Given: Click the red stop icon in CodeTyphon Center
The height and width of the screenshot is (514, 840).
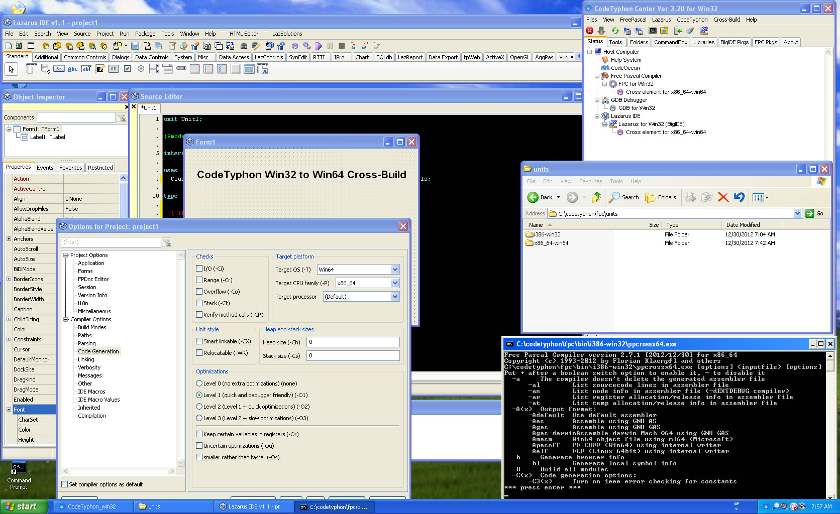Looking at the screenshot, I should pyautogui.click(x=590, y=31).
